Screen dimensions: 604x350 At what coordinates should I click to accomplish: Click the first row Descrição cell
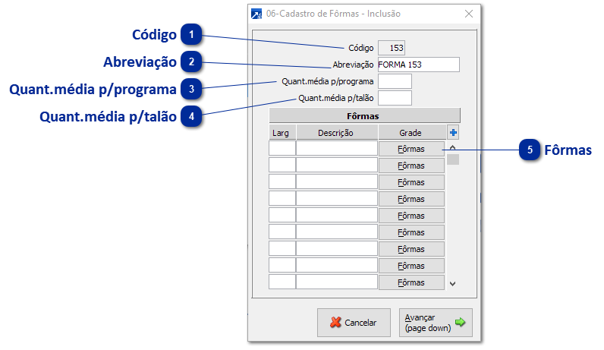336,149
